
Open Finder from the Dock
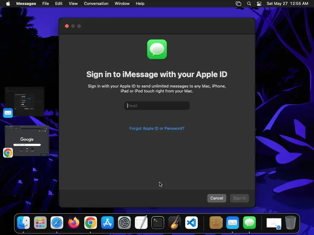tap(23, 223)
